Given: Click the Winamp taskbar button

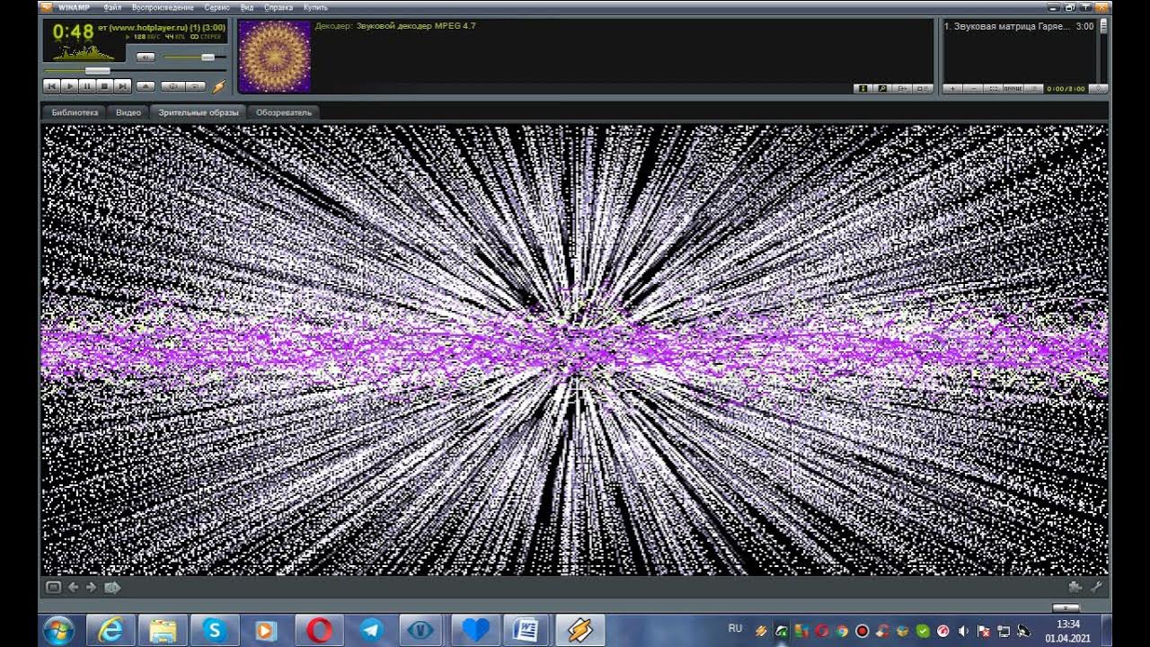Looking at the screenshot, I should 579,630.
